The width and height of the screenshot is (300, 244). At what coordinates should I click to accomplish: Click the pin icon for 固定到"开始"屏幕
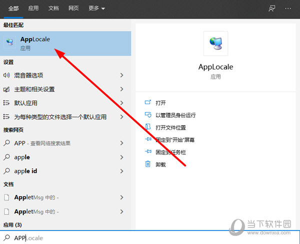click(x=148, y=139)
